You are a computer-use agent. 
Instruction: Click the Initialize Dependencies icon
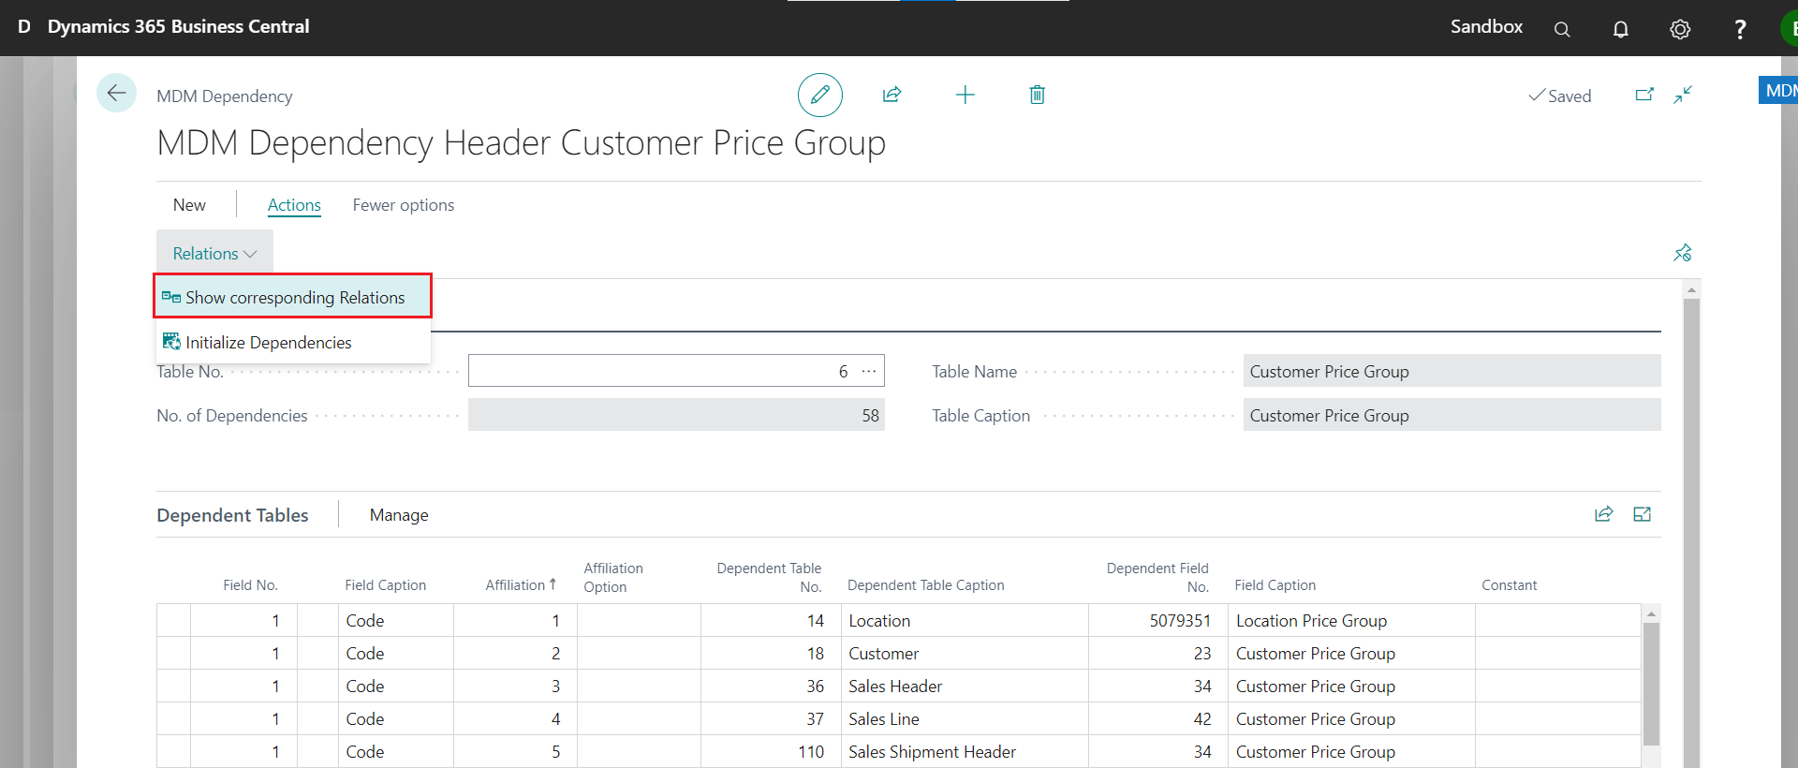point(171,341)
